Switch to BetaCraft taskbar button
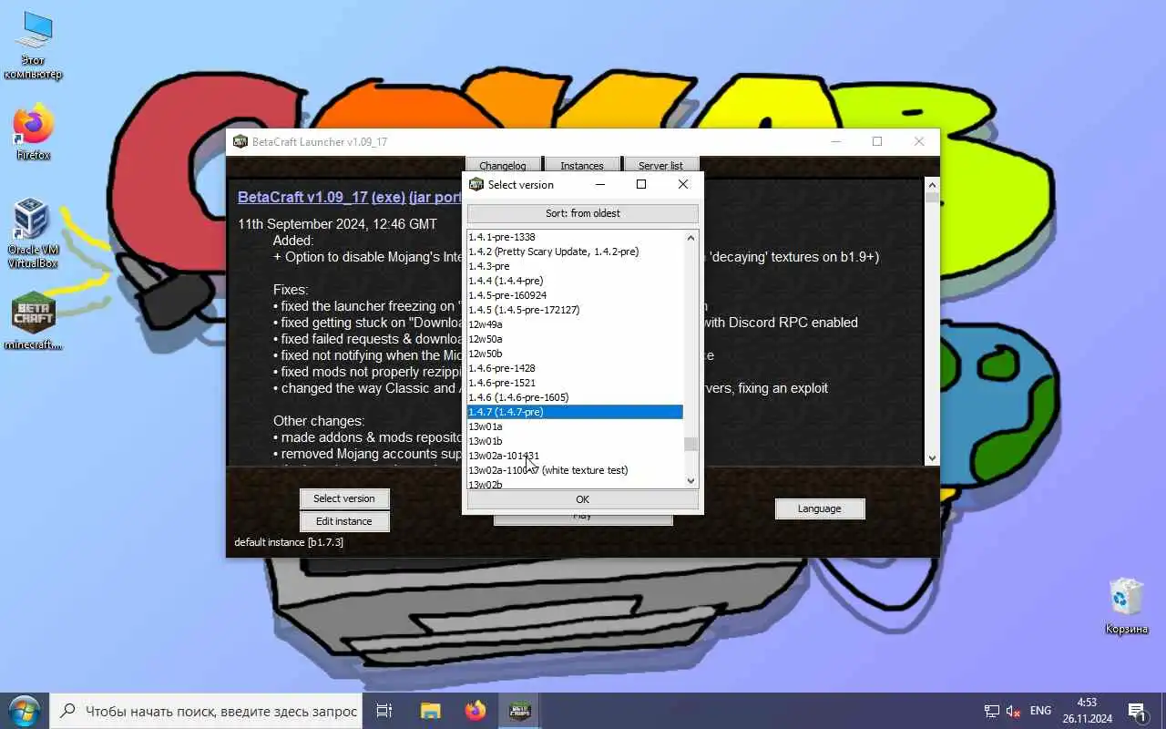The width and height of the screenshot is (1166, 729). (521, 711)
